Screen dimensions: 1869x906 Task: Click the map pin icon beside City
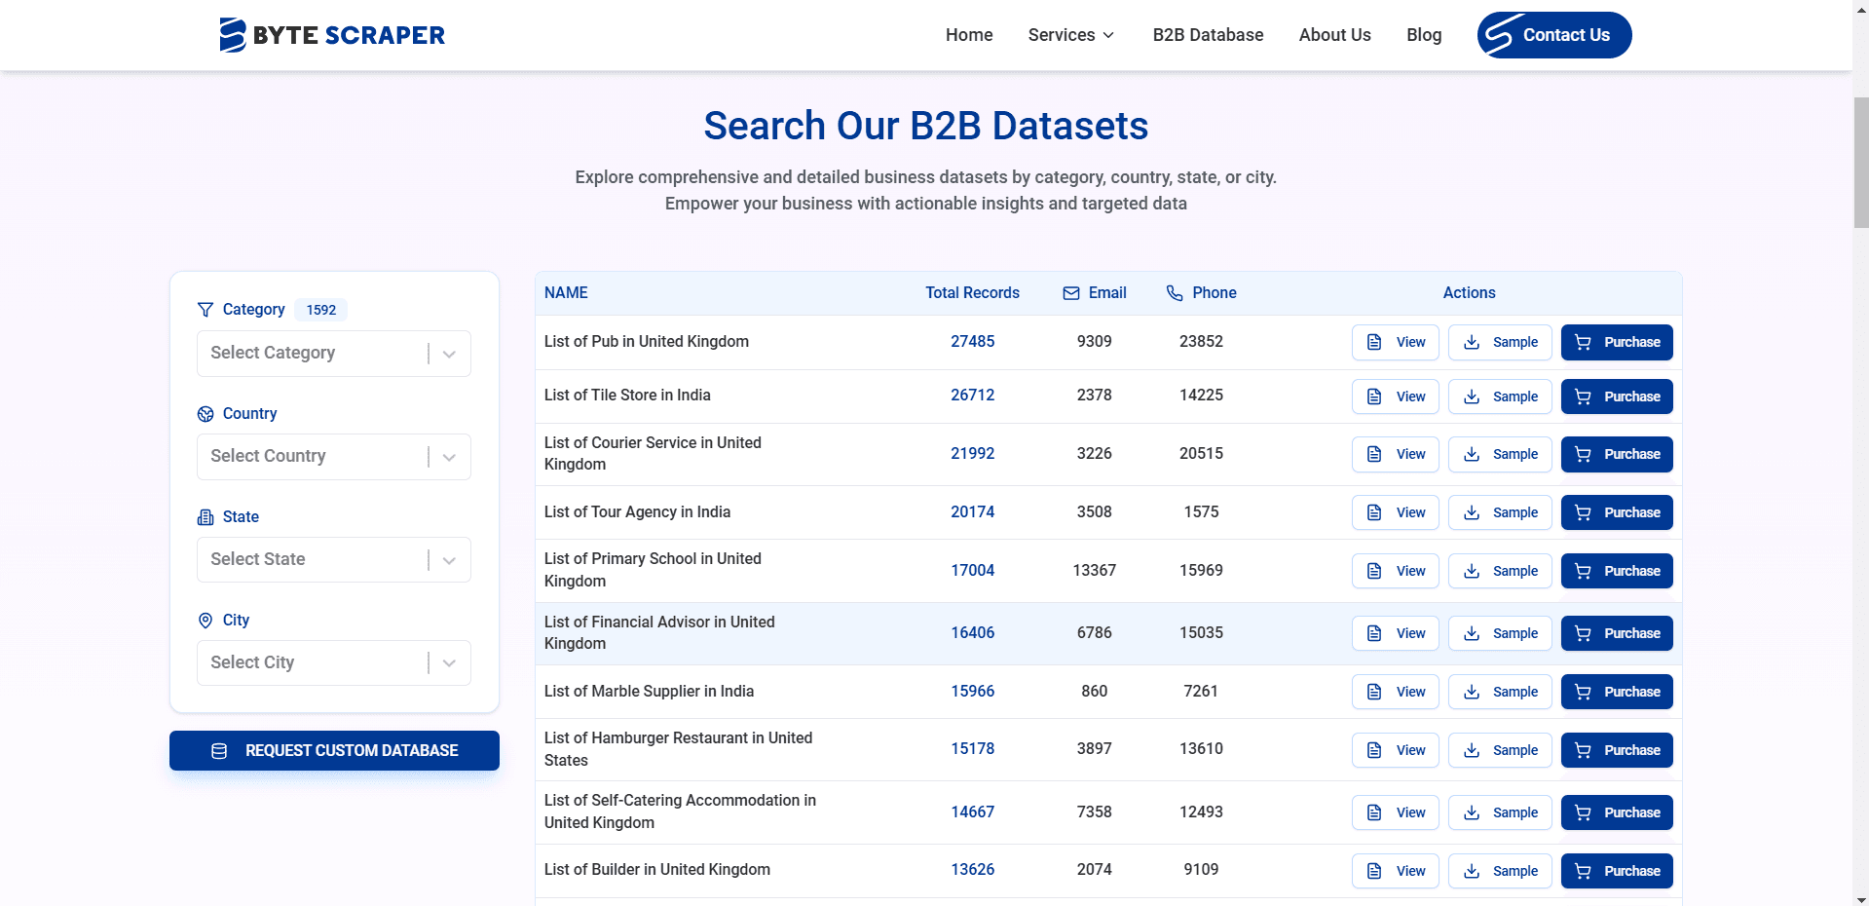[x=206, y=621]
